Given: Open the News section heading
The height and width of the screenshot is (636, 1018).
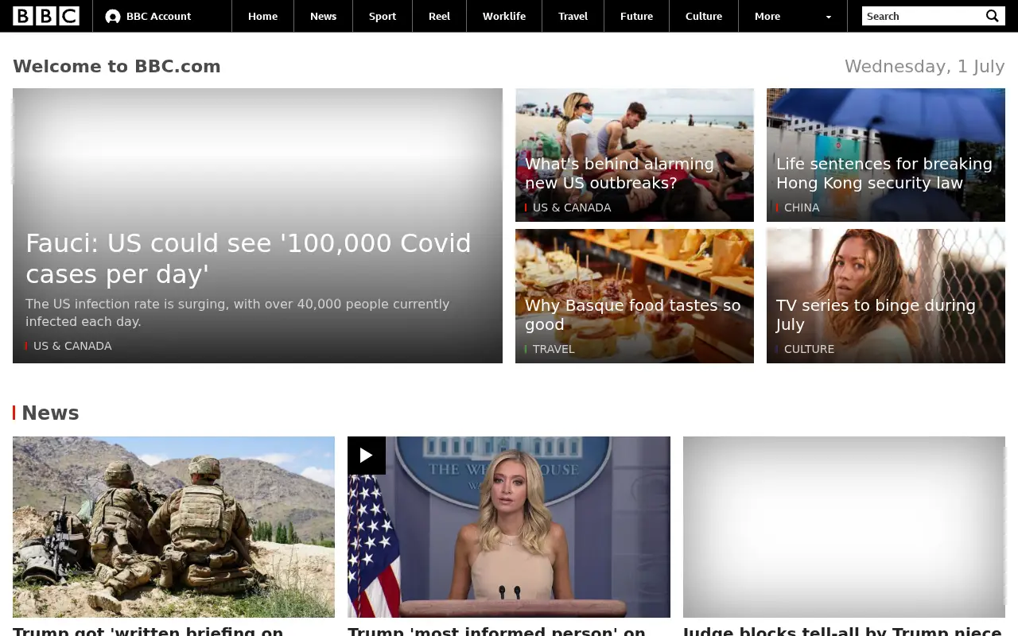Looking at the screenshot, I should coord(50,413).
